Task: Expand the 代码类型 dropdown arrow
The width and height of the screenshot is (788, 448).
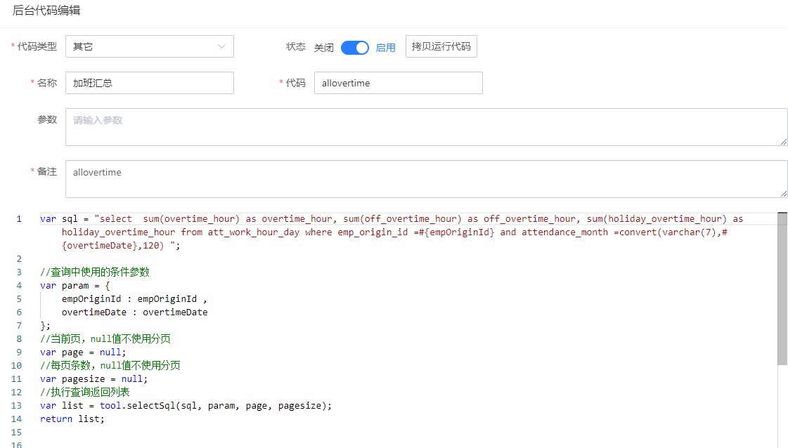Action: (x=221, y=47)
